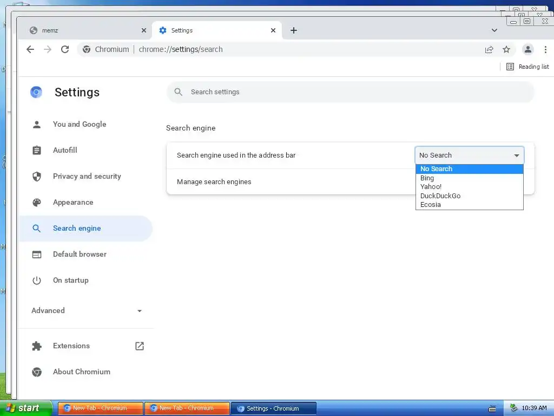Click the share page icon in address bar
Screen dimensions: 554x416
click(x=489, y=49)
